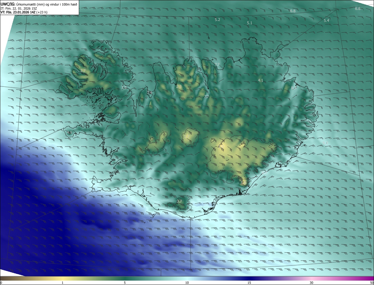Click the 7.4 value on the map
Viewport: 374px width, 285px height.
pos(149,92)
